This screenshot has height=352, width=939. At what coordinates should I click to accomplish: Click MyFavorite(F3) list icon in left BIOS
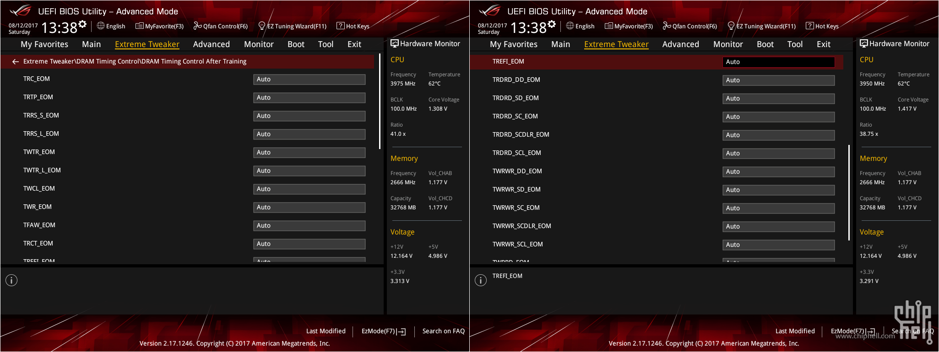coord(140,26)
